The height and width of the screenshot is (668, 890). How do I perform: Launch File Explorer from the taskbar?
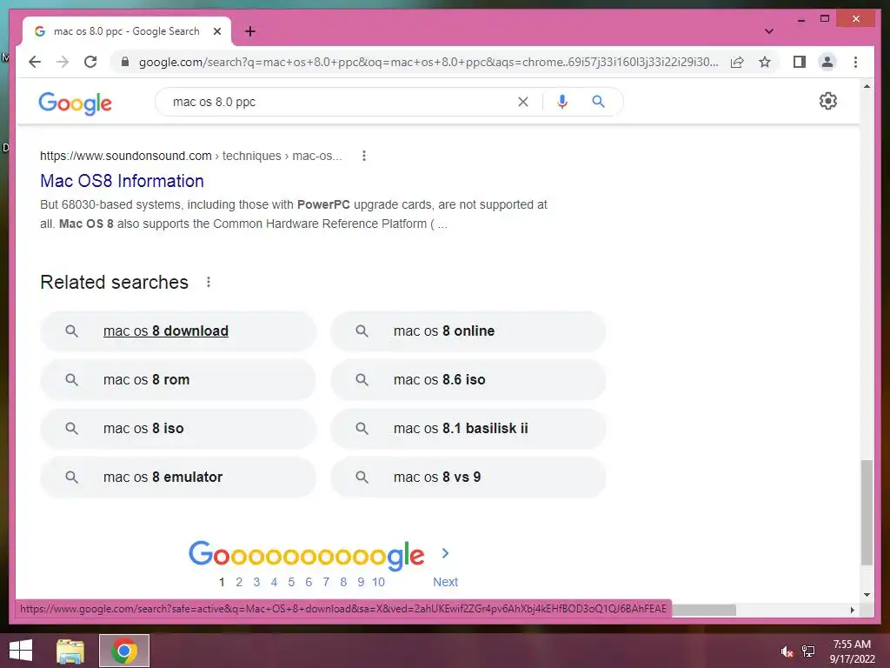tap(70, 651)
